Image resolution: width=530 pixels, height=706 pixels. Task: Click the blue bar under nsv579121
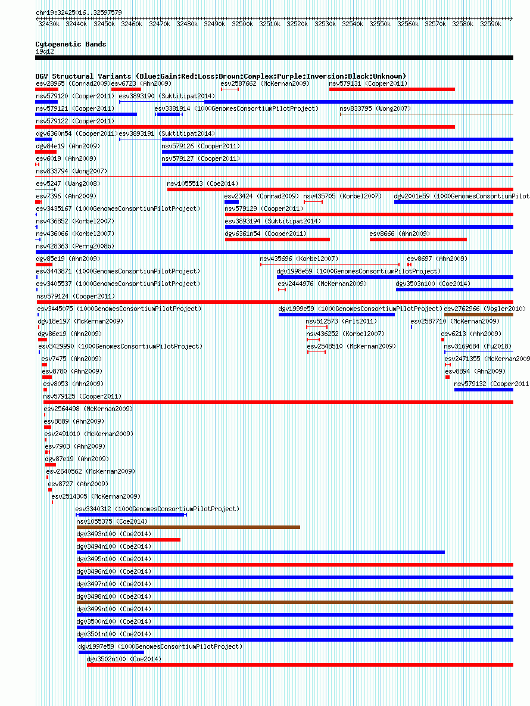86,114
